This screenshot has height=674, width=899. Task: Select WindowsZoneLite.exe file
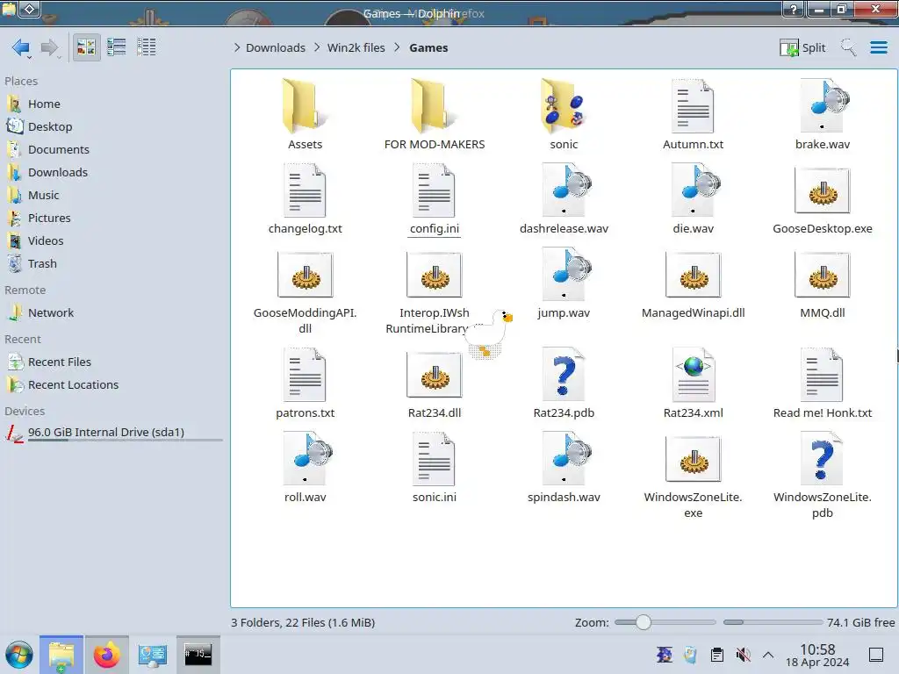coord(694,476)
